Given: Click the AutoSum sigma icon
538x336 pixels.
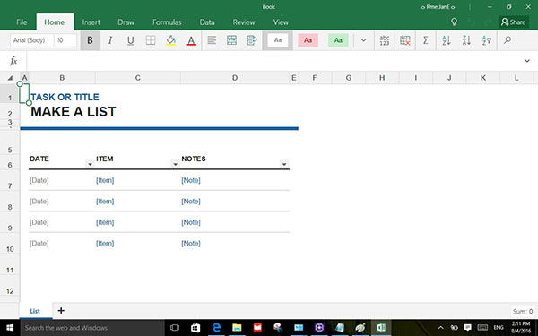Looking at the screenshot, I should pos(425,40).
